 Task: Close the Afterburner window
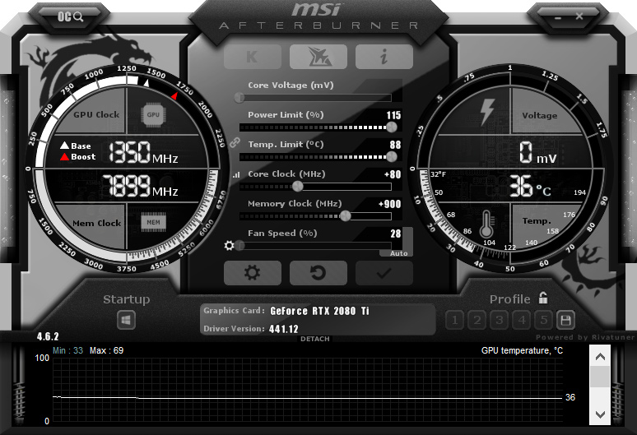coord(579,16)
